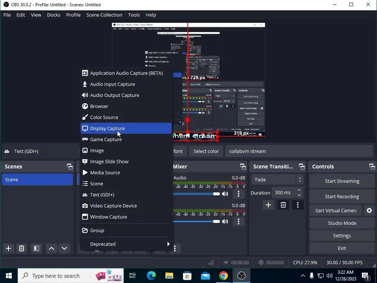Add a Window Capture source
Image resolution: width=377 pixels, height=283 pixels.
[126, 217]
